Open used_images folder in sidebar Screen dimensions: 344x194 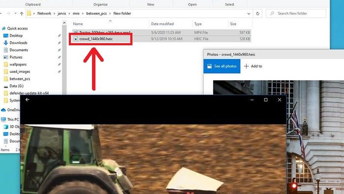(20, 71)
